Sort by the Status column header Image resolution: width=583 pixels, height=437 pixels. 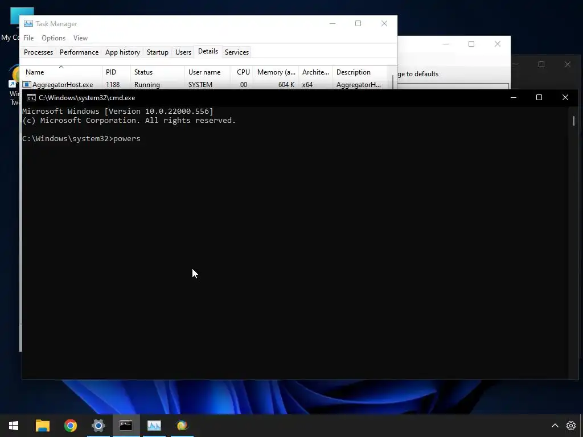coord(158,72)
